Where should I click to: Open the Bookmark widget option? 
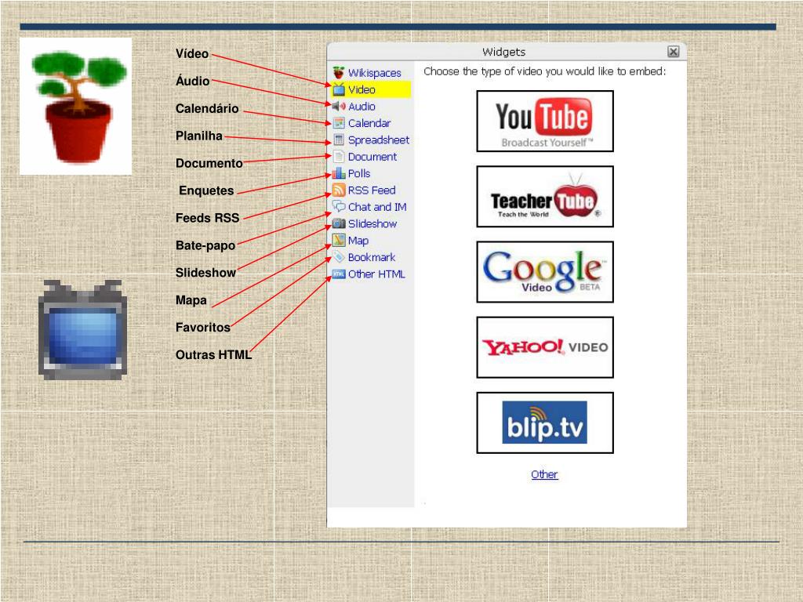tap(372, 257)
